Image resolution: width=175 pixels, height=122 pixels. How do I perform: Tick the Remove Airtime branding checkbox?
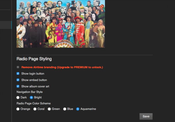coord(18,67)
